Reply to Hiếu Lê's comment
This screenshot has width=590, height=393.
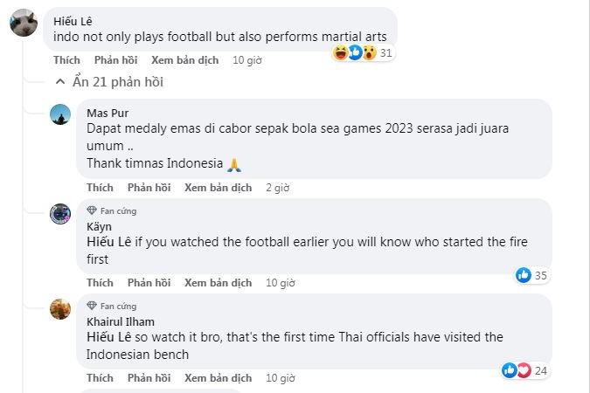[115, 60]
